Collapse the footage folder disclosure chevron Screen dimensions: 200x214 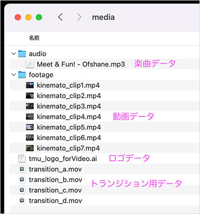[x=13, y=74]
